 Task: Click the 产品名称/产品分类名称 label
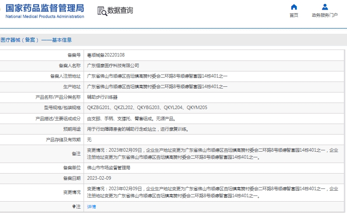click(x=58, y=97)
